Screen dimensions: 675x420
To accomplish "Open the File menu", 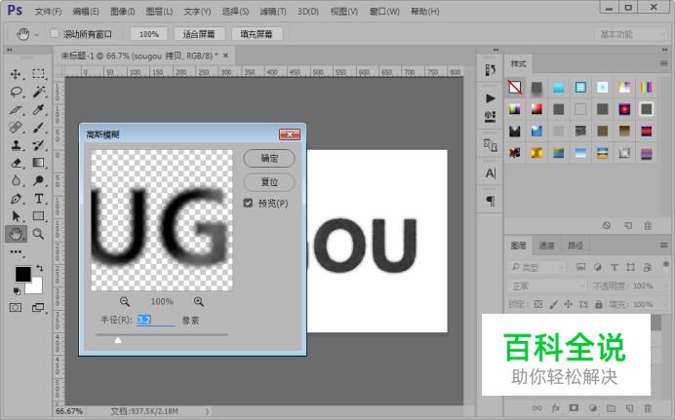I will tap(48, 12).
